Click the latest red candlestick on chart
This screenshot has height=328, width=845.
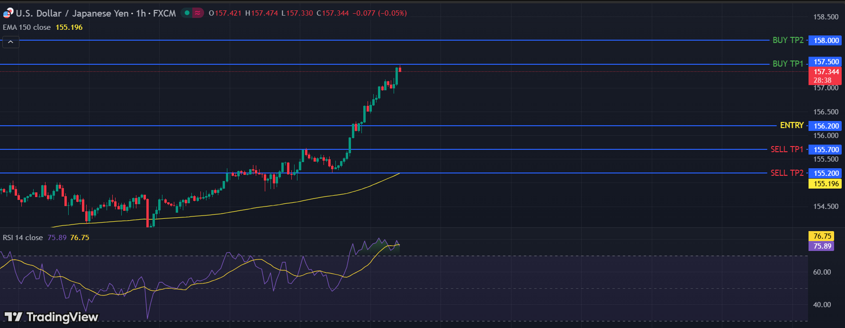point(400,69)
